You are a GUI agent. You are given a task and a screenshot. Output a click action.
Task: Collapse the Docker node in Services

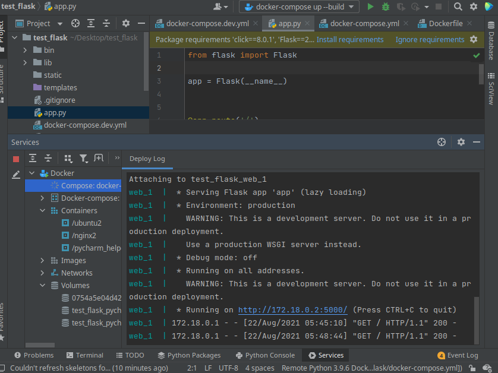(31, 173)
